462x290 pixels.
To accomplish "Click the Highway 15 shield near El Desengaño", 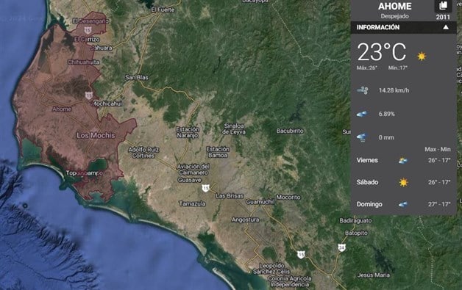I will [88, 29].
